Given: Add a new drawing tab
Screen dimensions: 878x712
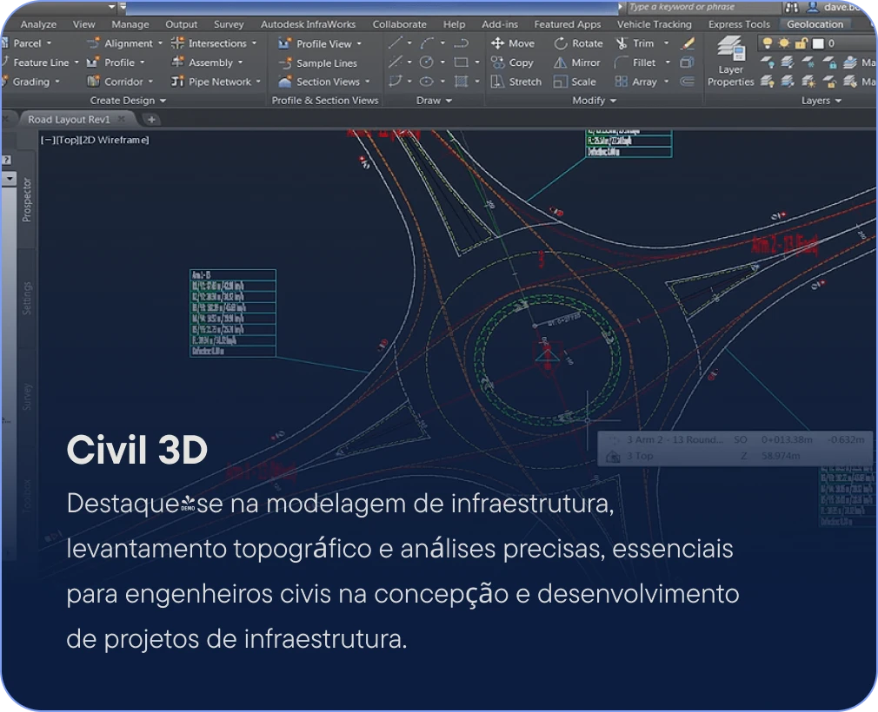Looking at the screenshot, I should pos(151,119).
